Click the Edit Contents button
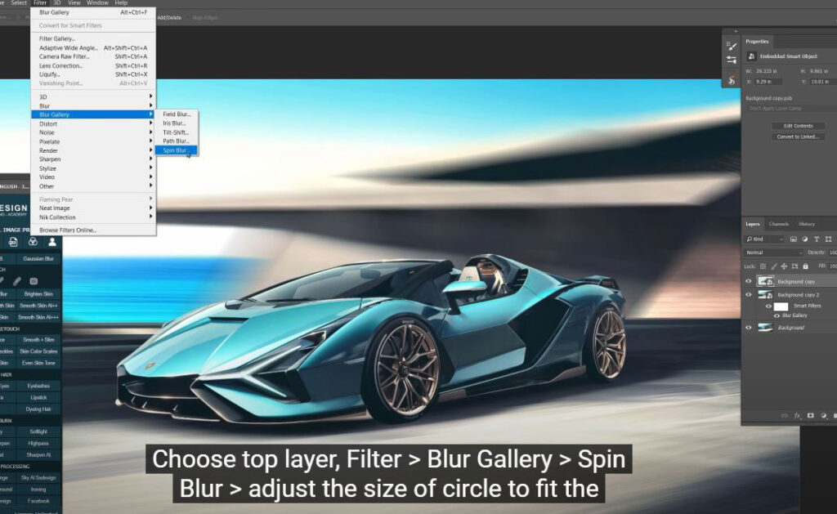837x514 pixels. 799,126
